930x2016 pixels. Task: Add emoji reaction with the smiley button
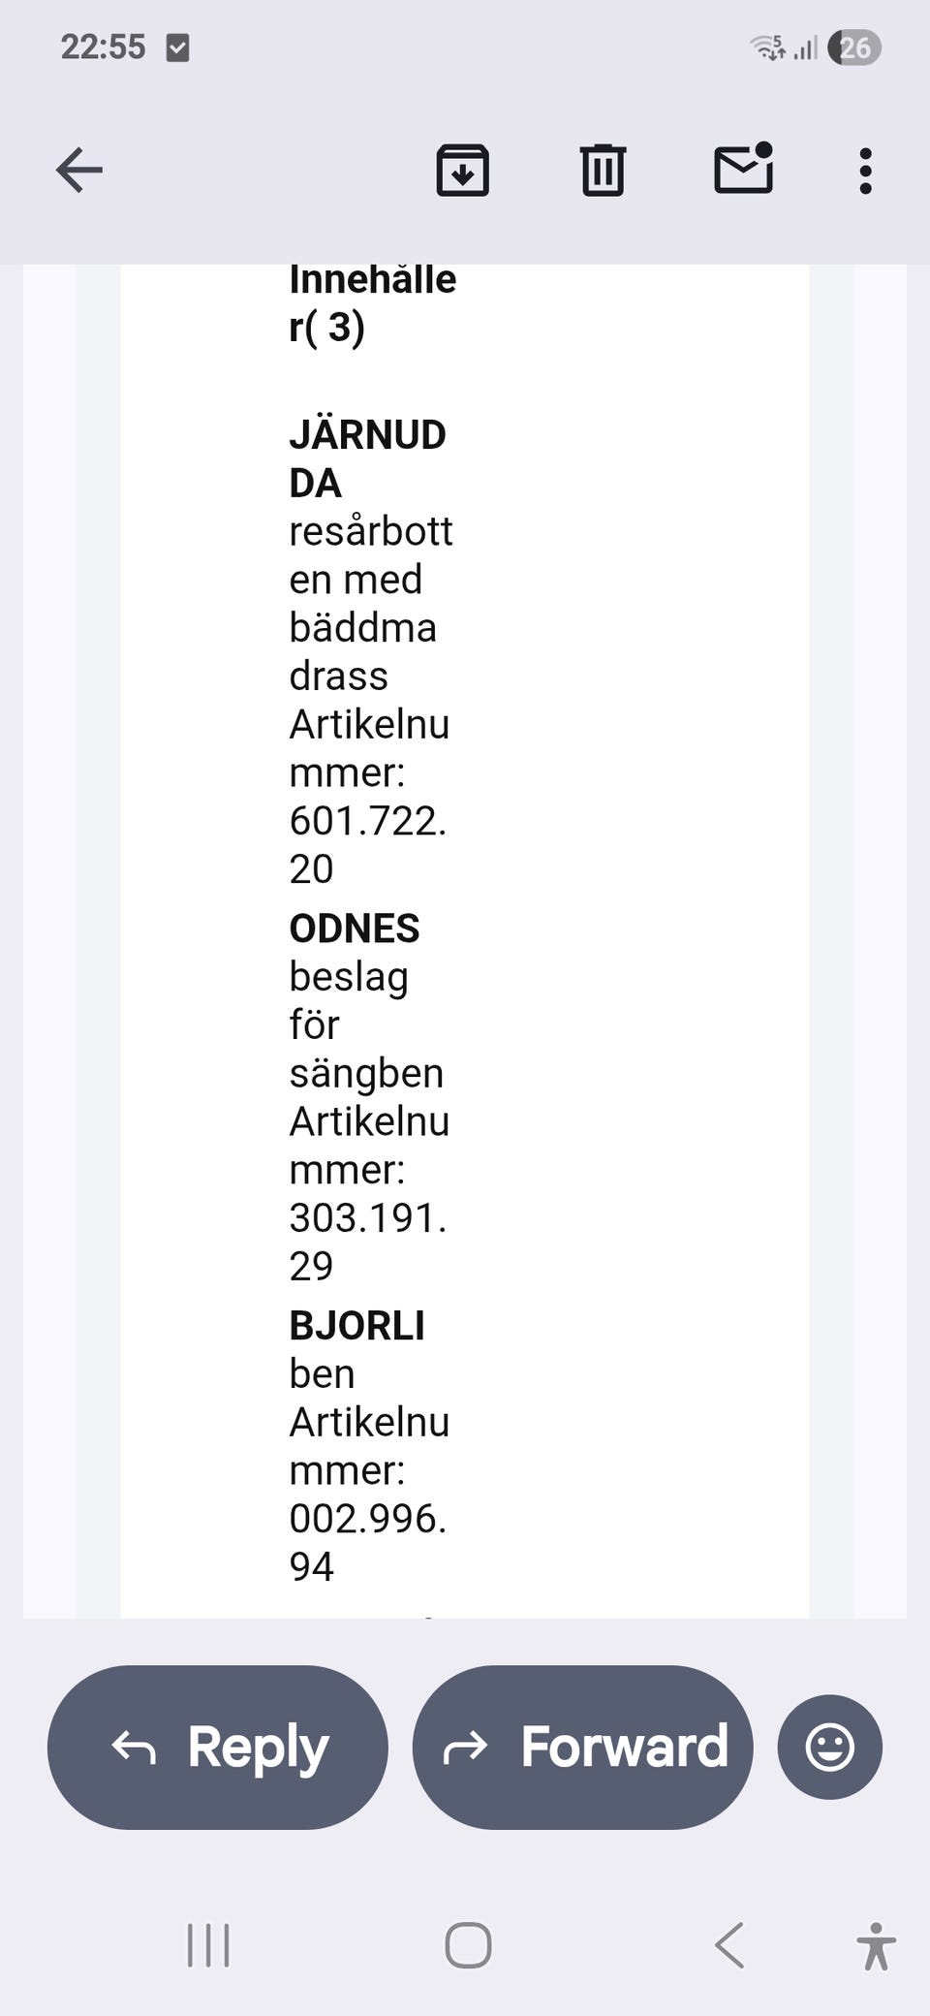[829, 1747]
